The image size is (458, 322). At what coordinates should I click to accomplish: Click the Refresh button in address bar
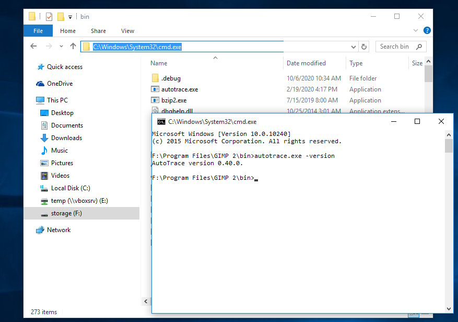coord(364,47)
